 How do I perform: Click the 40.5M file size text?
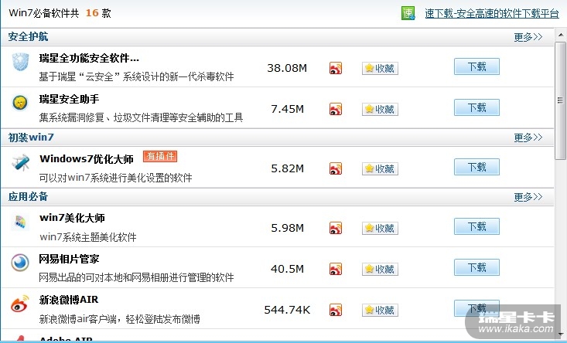coord(288,269)
